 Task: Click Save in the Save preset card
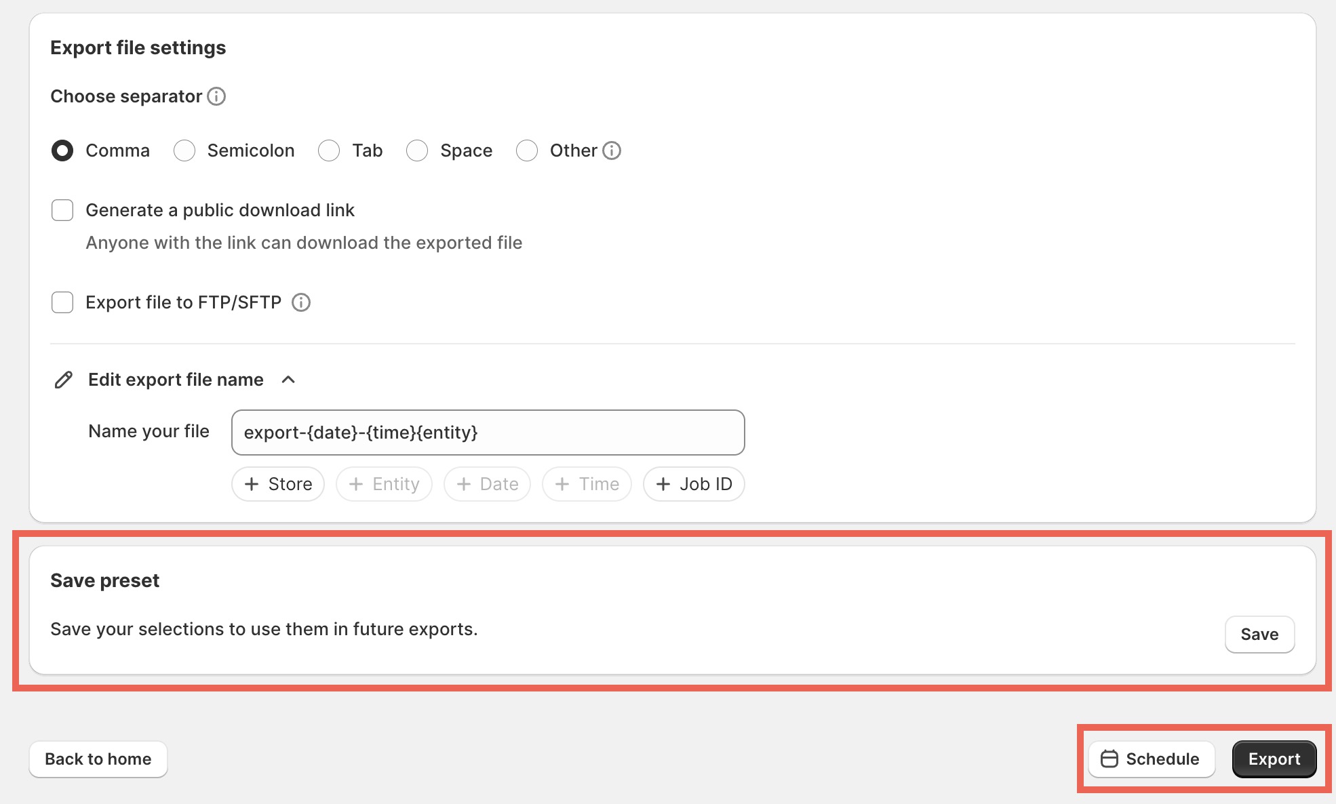click(1259, 635)
